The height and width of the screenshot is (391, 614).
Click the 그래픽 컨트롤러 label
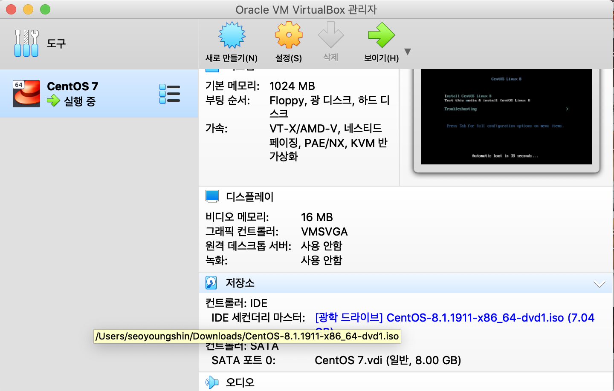pos(242,232)
